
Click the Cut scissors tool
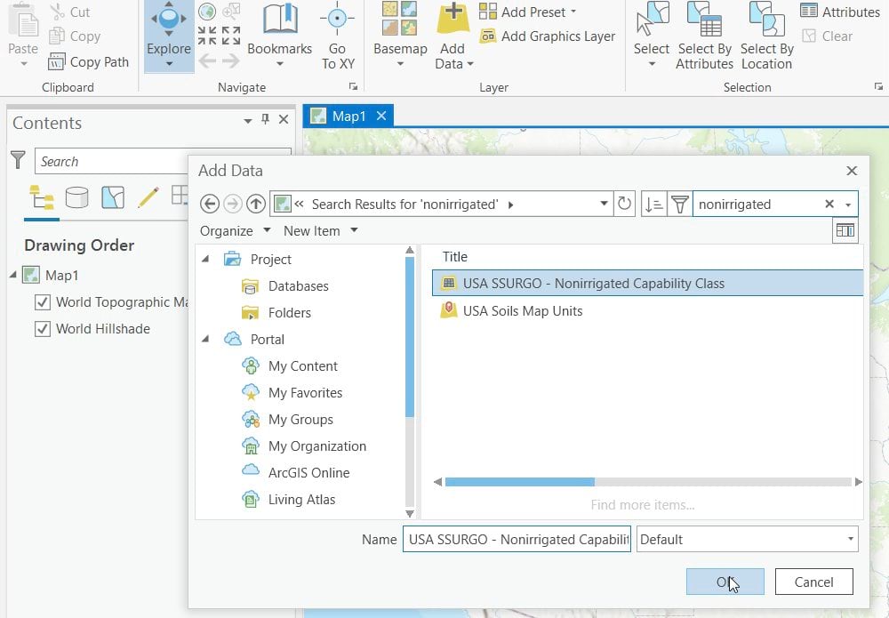pos(70,12)
